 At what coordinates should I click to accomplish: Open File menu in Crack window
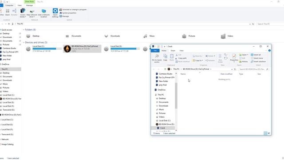click(155, 51)
